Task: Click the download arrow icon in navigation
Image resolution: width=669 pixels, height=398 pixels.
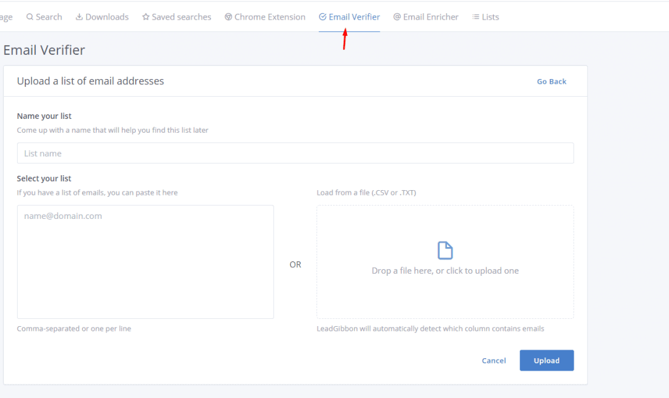Action: tap(79, 17)
